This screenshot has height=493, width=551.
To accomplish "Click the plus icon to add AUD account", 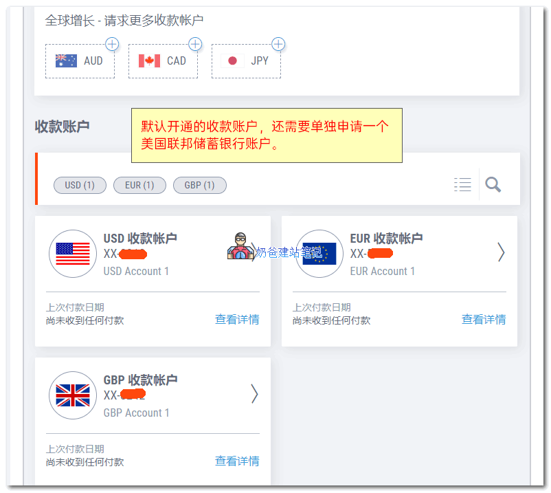I will [x=111, y=44].
